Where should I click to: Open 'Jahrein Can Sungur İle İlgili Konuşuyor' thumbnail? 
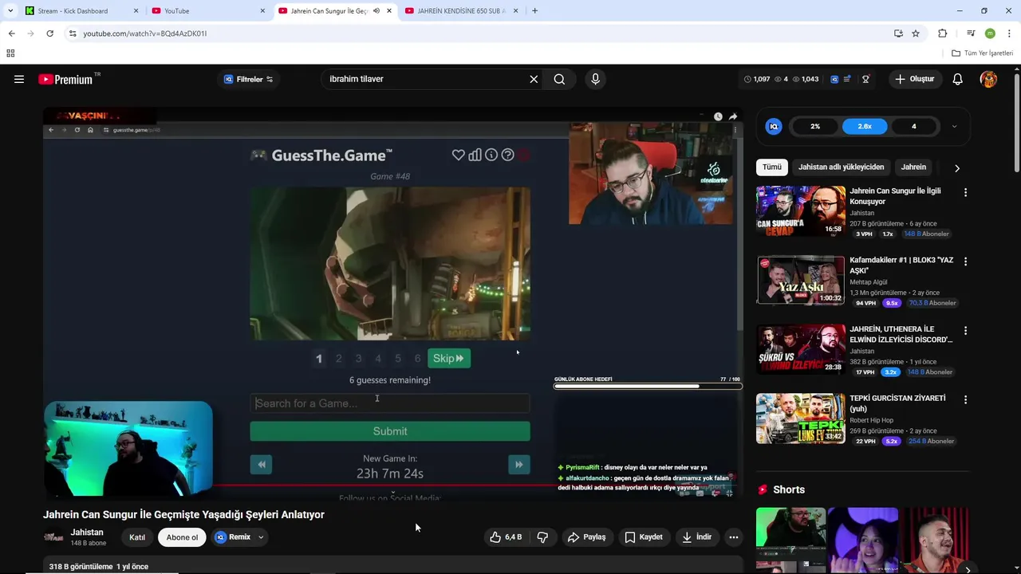pyautogui.click(x=801, y=211)
